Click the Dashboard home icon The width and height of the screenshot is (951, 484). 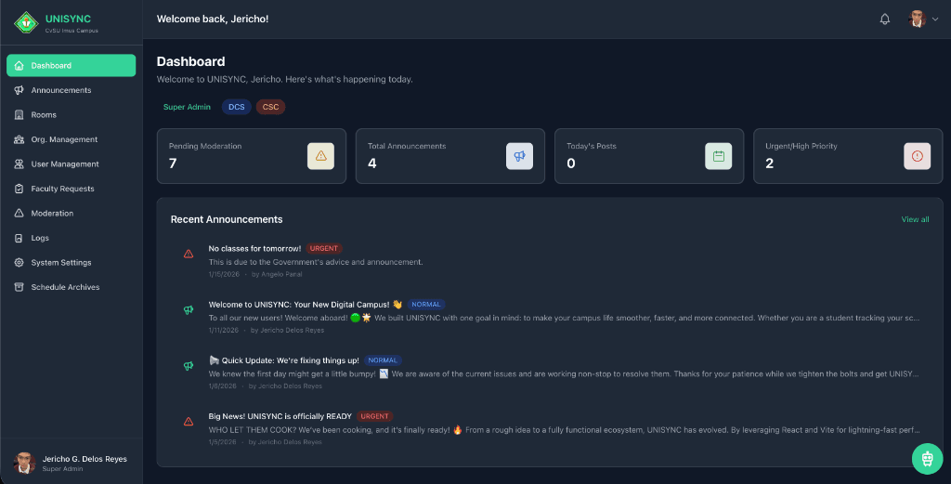(19, 66)
